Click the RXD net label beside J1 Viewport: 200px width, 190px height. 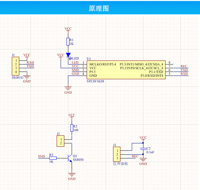pos(30,62)
